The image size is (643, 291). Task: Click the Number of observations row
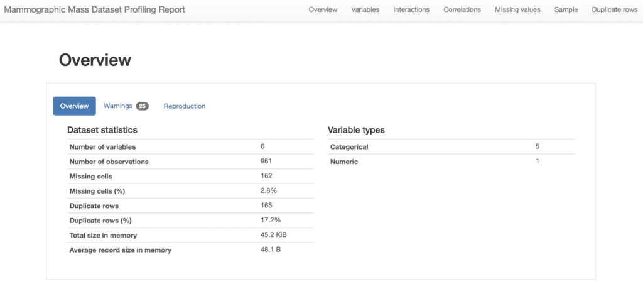[x=190, y=162]
